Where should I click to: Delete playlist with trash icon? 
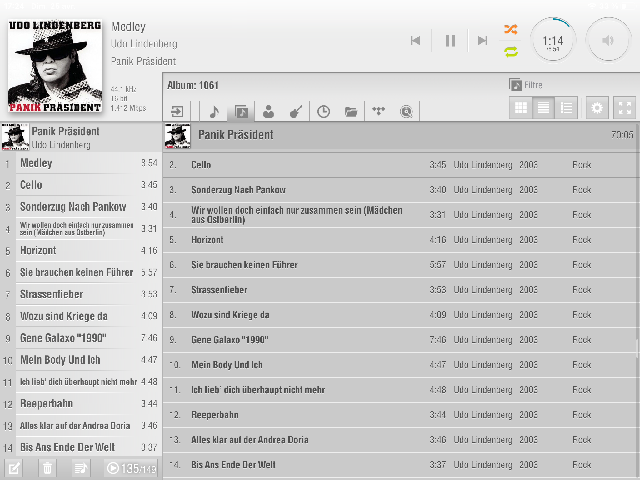47,468
